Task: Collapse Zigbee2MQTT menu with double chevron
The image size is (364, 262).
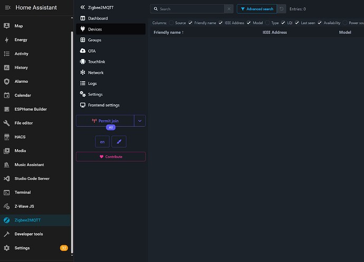Action: 82,7
